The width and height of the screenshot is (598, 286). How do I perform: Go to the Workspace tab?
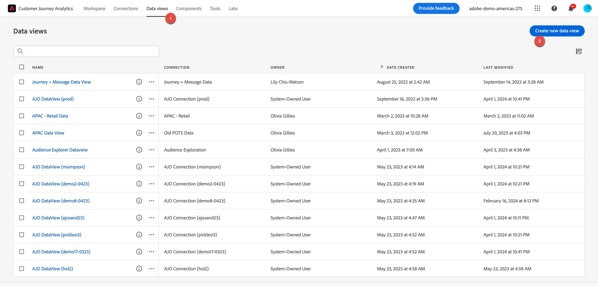(x=94, y=8)
